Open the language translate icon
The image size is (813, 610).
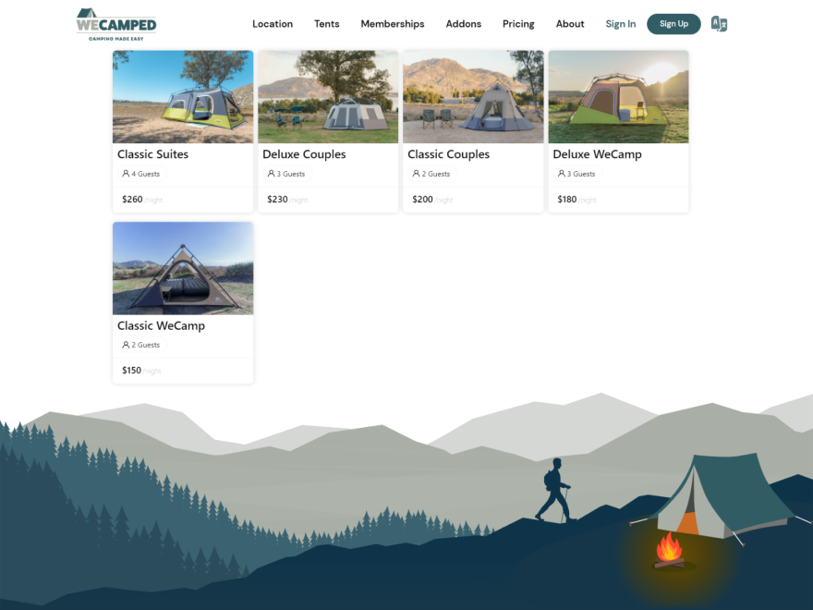click(719, 24)
